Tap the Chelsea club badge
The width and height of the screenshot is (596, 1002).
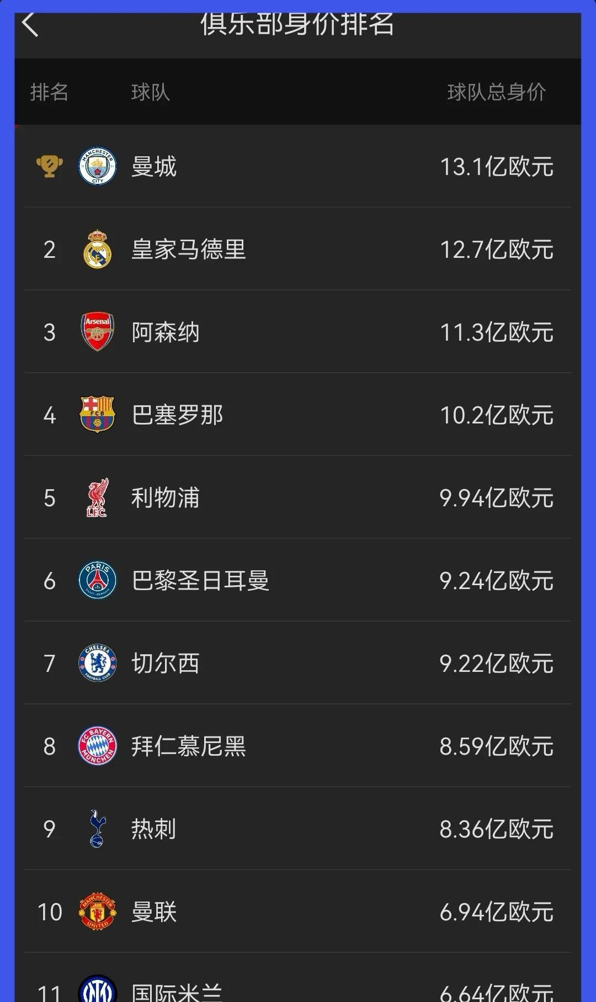pyautogui.click(x=98, y=663)
